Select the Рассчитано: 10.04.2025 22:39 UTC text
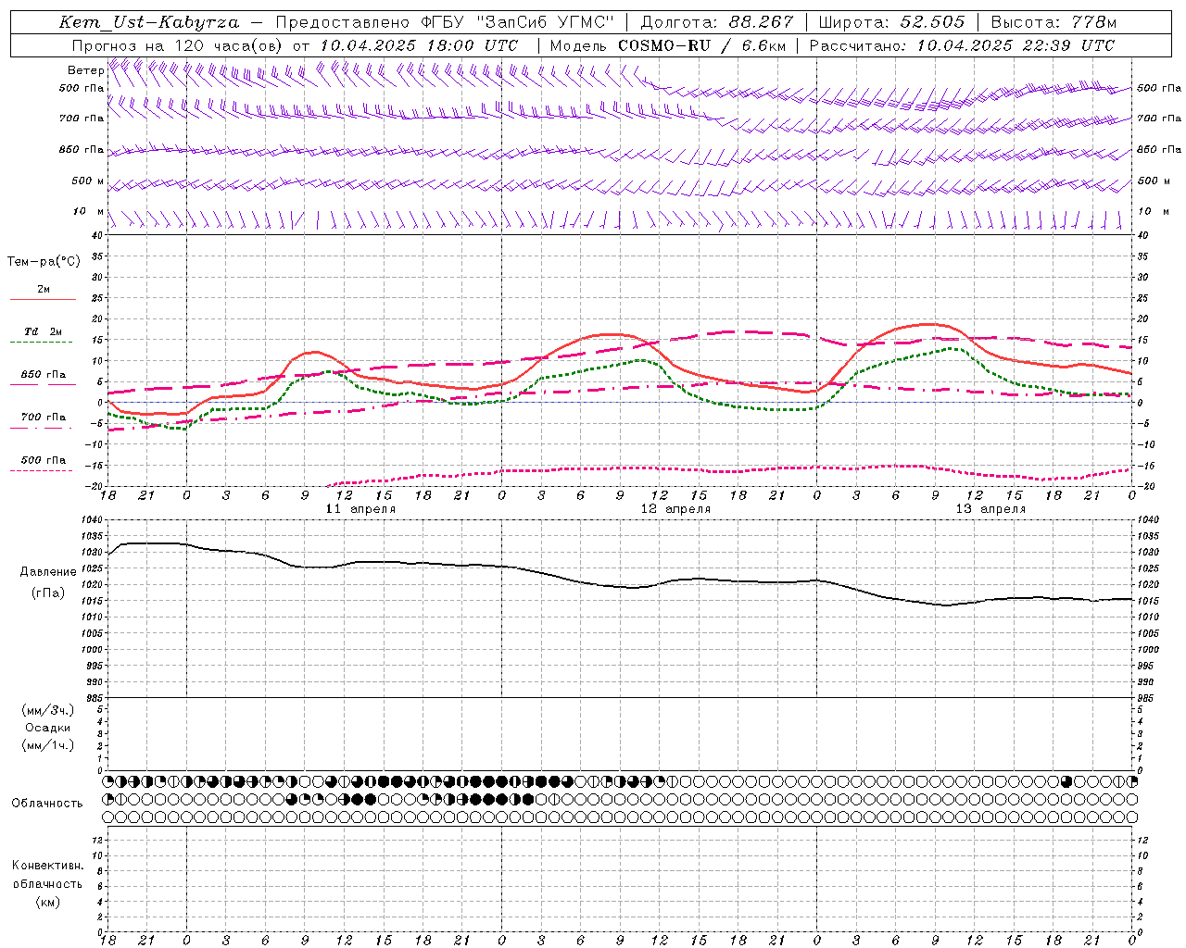Image resolution: width=1186 pixels, height=948 pixels. pyautogui.click(x=962, y=45)
